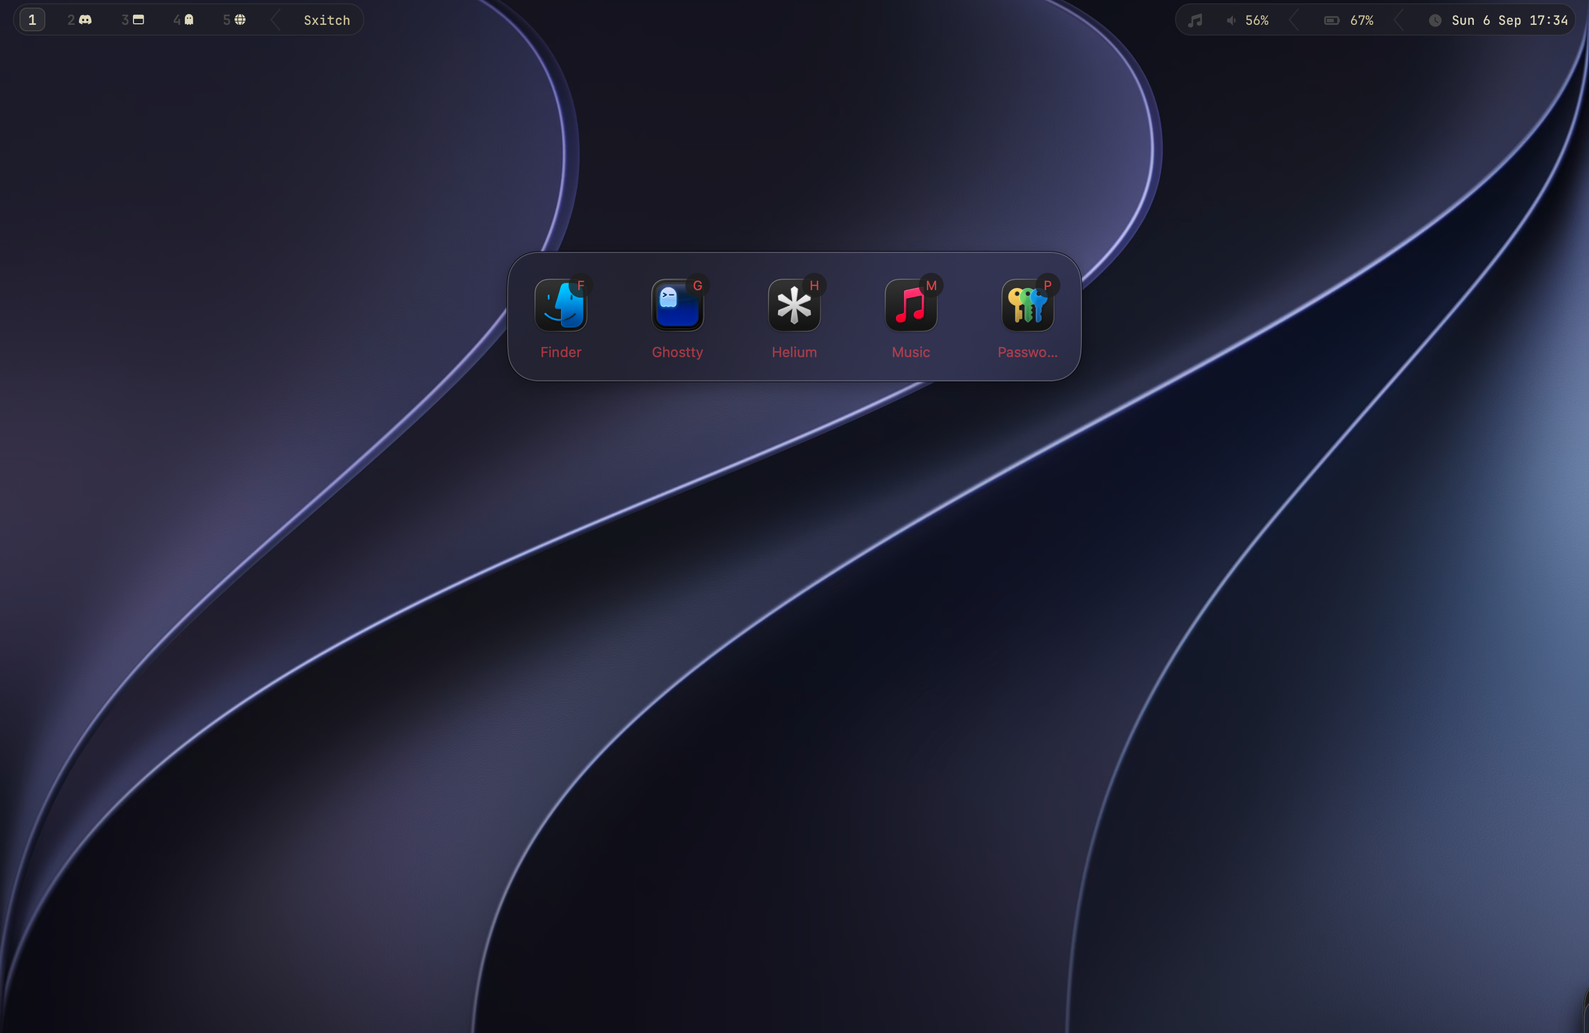
Task: Switch to workspace 3 with window icon
Action: coord(132,20)
